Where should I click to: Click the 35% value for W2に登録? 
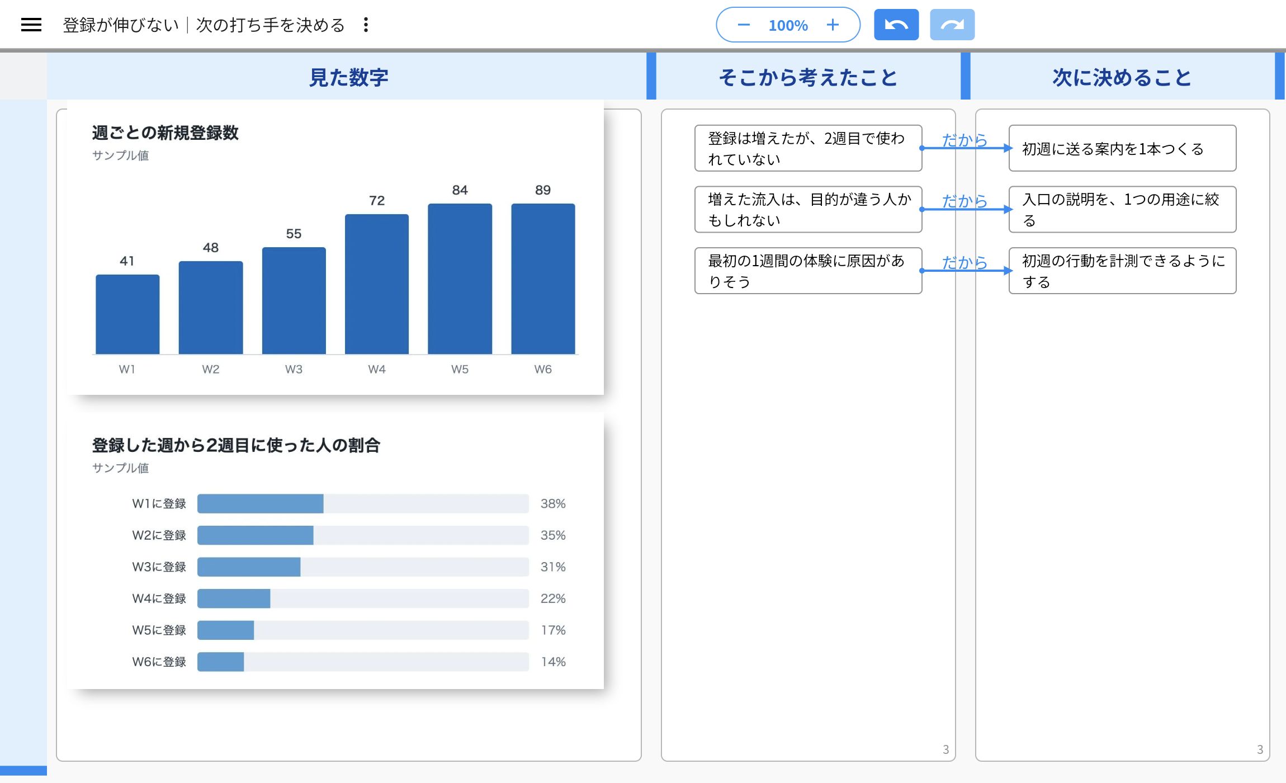click(x=553, y=535)
